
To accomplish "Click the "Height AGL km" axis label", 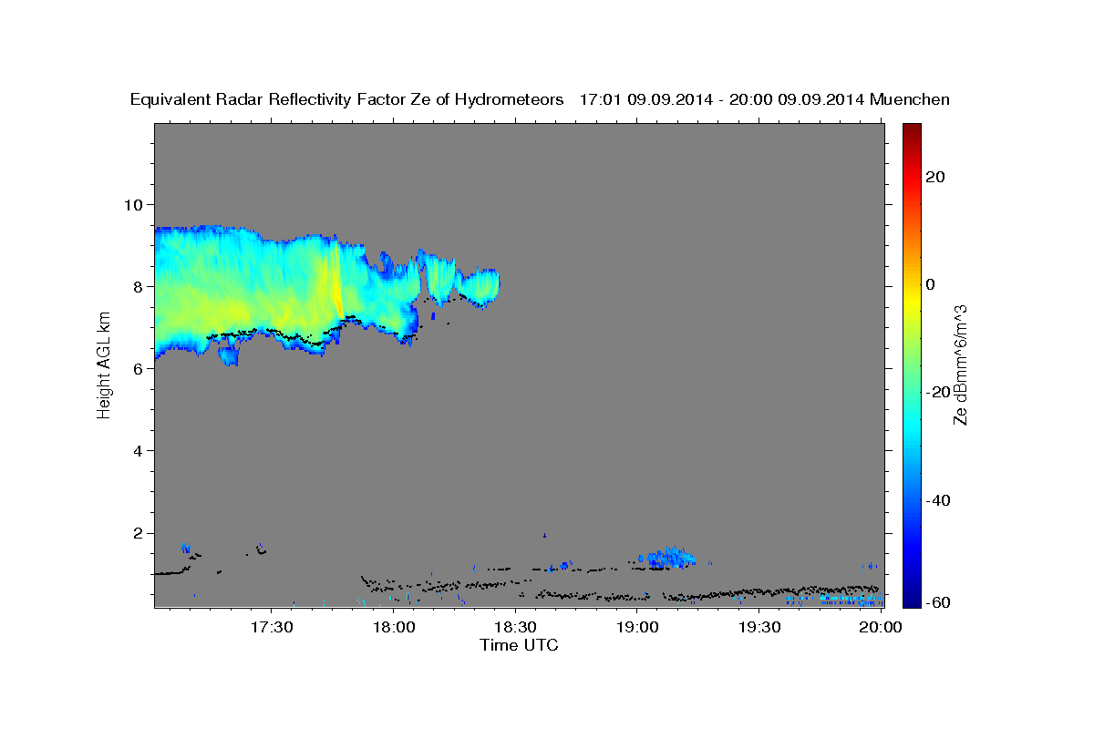I will 104,365.
